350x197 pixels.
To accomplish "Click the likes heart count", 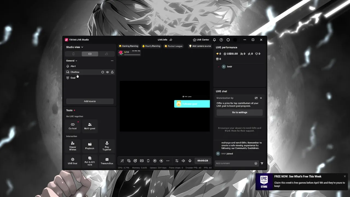I will point(258,54).
